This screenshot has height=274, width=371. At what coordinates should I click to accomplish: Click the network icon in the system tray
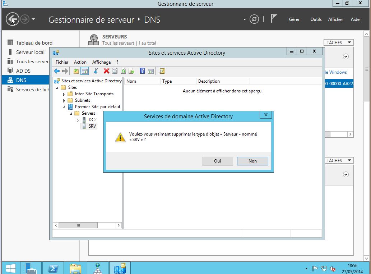pos(324,269)
